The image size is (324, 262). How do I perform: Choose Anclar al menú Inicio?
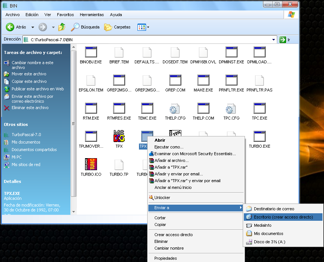[196, 187]
